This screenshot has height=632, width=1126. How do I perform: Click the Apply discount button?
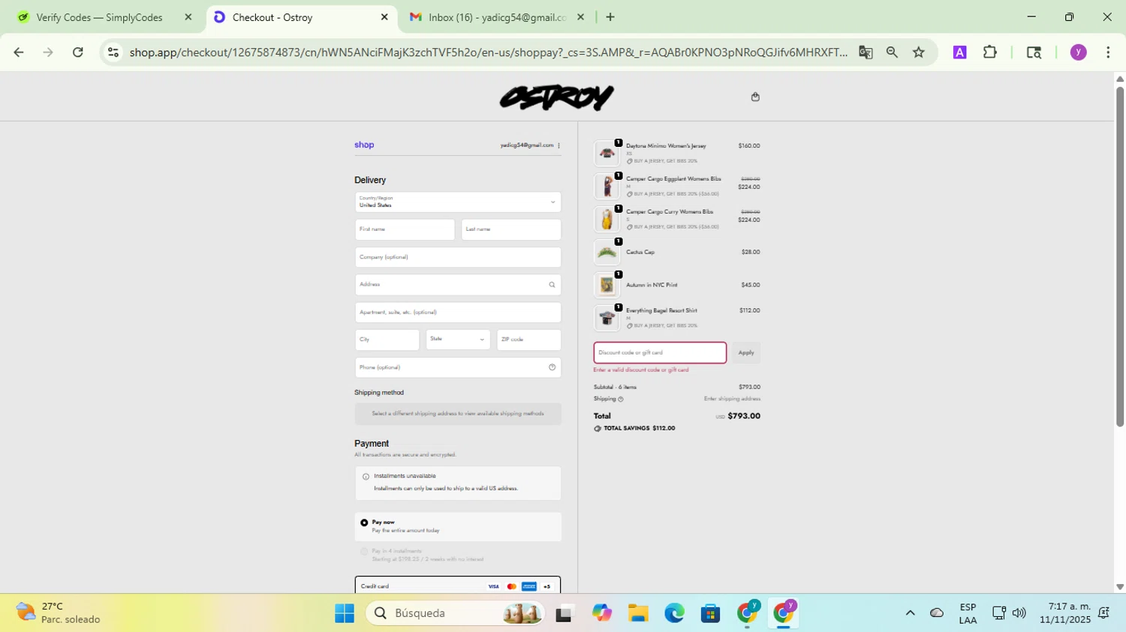click(746, 352)
